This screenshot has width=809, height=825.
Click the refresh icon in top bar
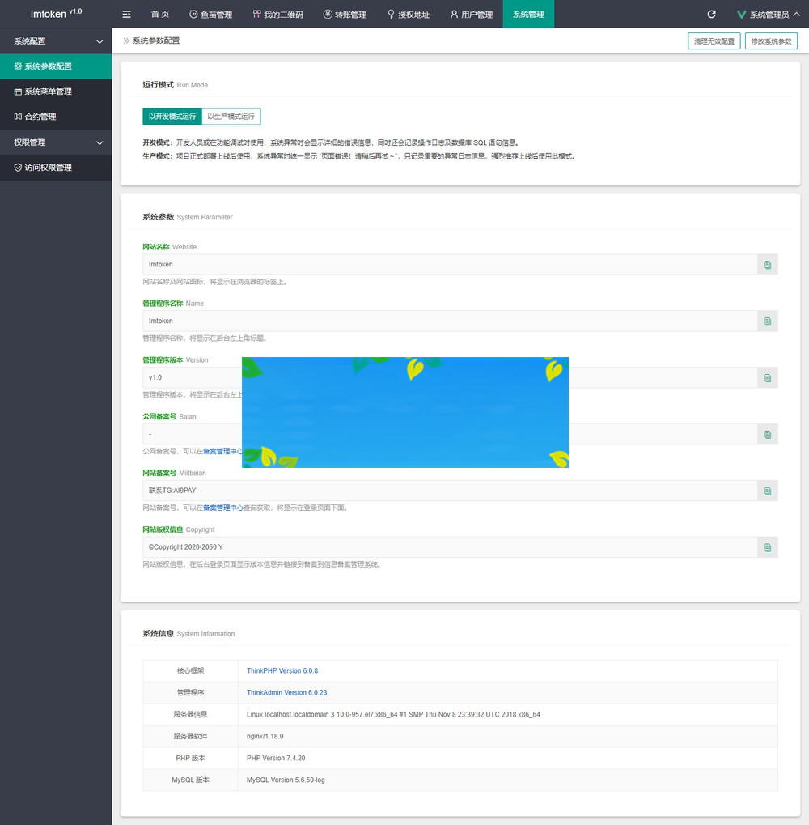(x=711, y=15)
